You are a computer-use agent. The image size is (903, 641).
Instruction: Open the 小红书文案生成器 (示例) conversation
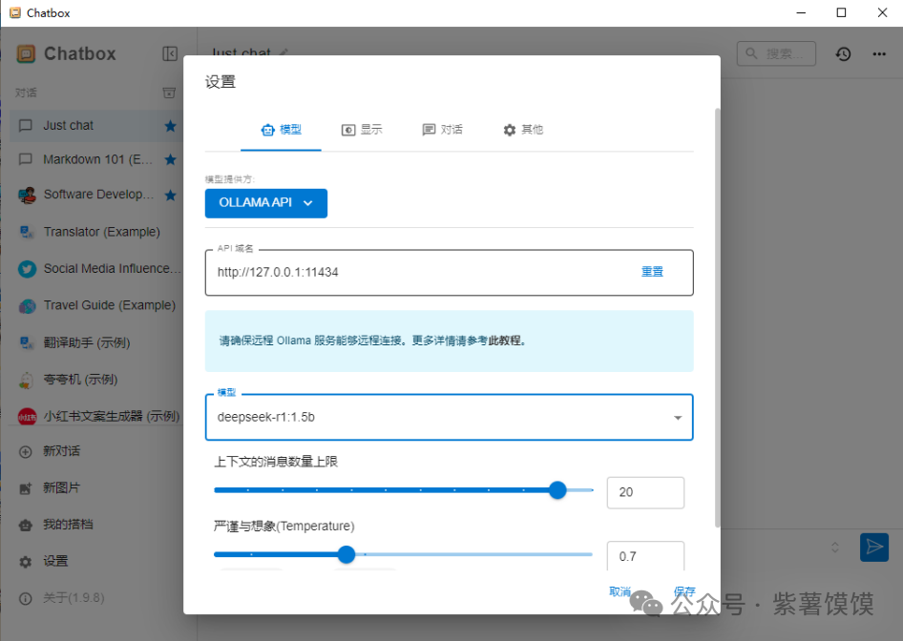click(95, 416)
